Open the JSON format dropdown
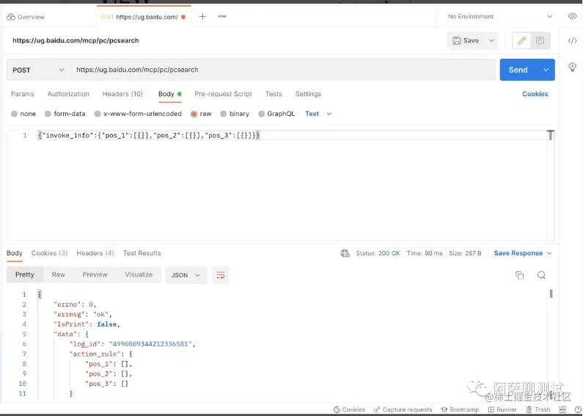This screenshot has width=583, height=416. 186,275
